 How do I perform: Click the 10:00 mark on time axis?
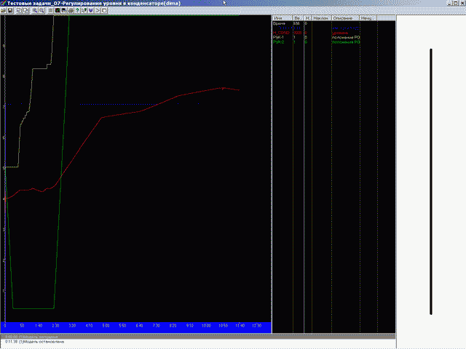pyautogui.click(x=206, y=326)
